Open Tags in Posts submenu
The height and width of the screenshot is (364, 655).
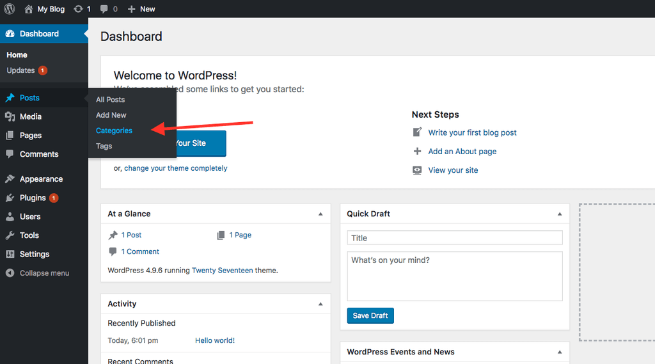click(104, 146)
